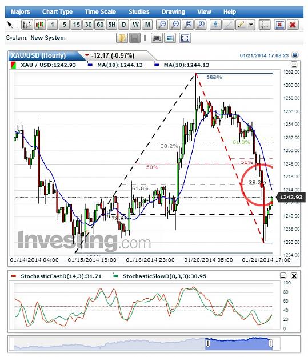Open the pencil tool dropdown arrow
This screenshot has width=308, height=357.
tap(251, 25)
